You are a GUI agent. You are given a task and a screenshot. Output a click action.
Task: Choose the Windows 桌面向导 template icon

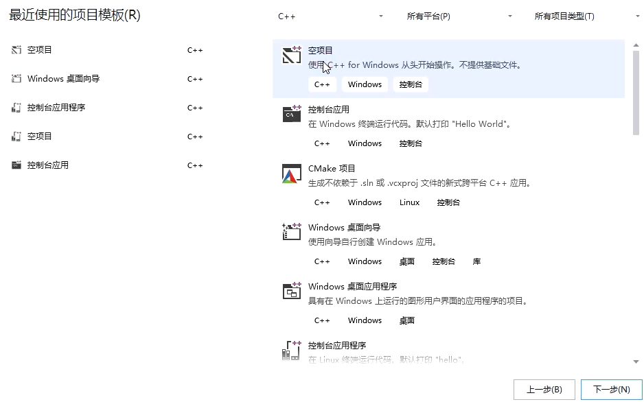click(292, 232)
